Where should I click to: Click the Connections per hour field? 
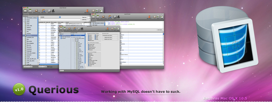[x=115, y=35]
